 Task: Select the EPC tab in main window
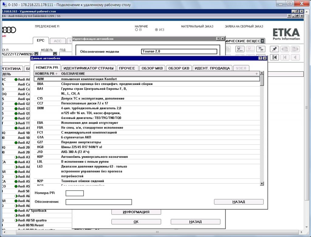pos(41,40)
